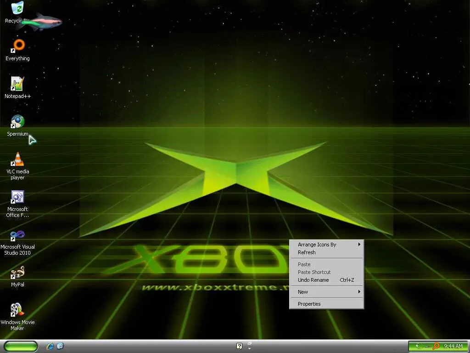The image size is (470, 353).
Task: Expand the arrow beside New
Action: [359, 291]
